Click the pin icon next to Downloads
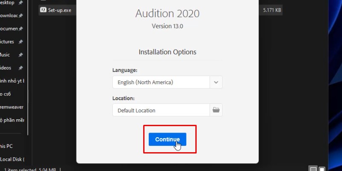Viewport: 342px width, 171px height. coord(21,16)
